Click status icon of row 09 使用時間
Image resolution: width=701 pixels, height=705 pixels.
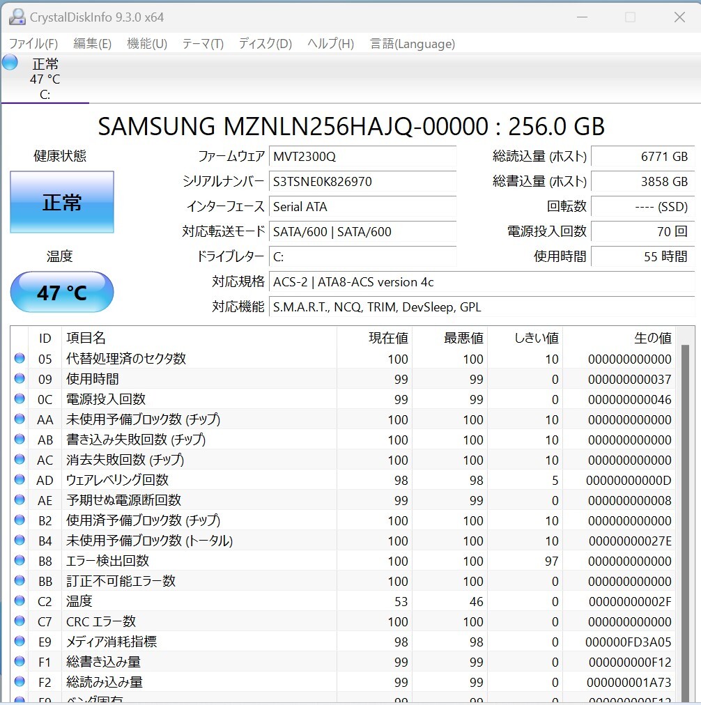tap(20, 378)
